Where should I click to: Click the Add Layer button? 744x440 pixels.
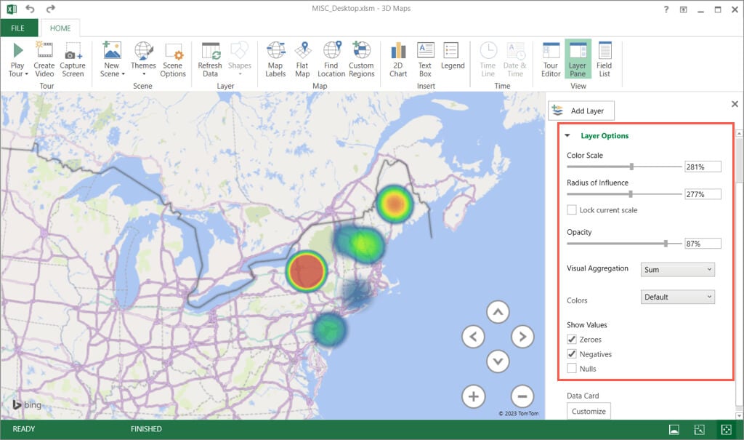pyautogui.click(x=581, y=111)
